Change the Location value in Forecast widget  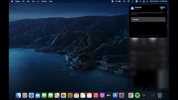[161, 19]
